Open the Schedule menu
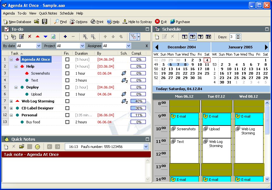This screenshot has width=272, height=190. tap(67, 13)
